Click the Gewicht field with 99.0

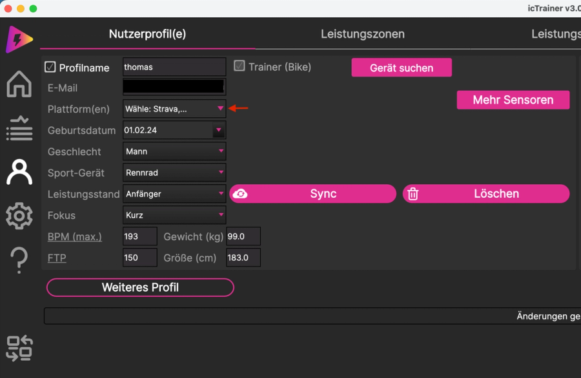(243, 236)
